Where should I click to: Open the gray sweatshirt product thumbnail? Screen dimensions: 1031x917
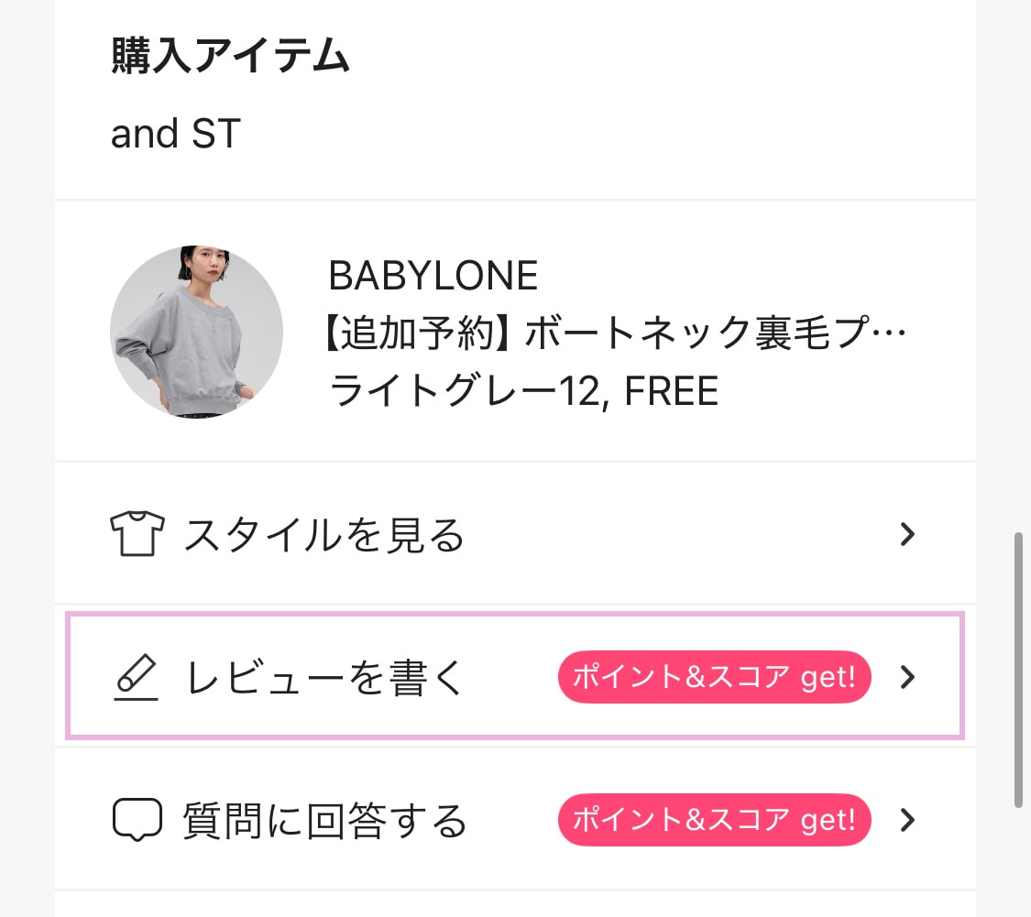click(x=196, y=333)
